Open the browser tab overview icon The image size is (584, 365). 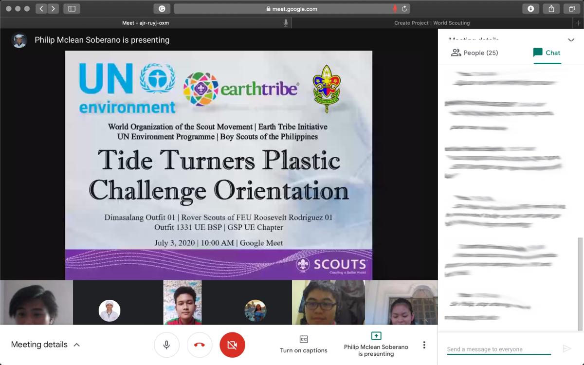click(x=572, y=8)
